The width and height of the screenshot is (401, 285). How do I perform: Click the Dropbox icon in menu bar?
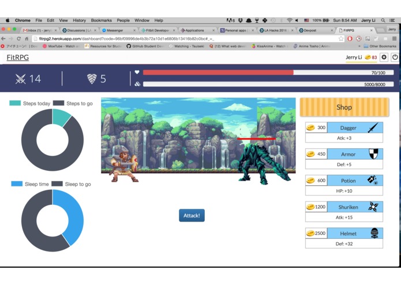(241, 20)
